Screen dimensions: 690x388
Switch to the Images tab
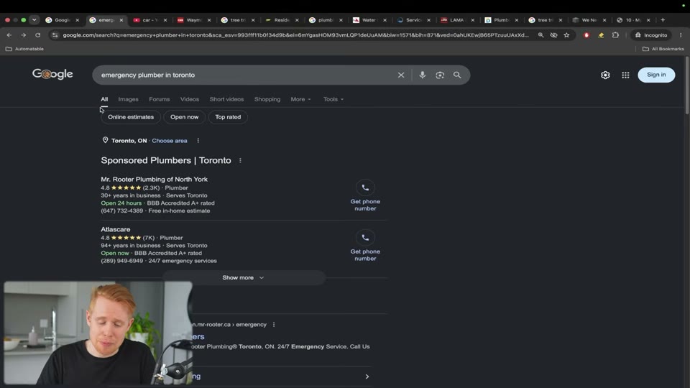tap(128, 99)
